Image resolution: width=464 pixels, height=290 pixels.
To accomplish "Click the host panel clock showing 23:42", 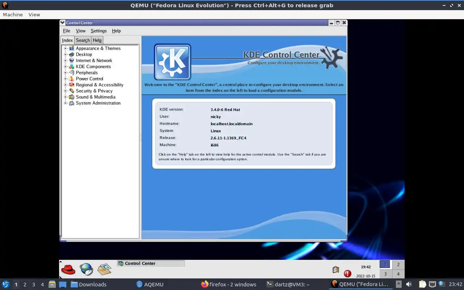I will [456, 284].
